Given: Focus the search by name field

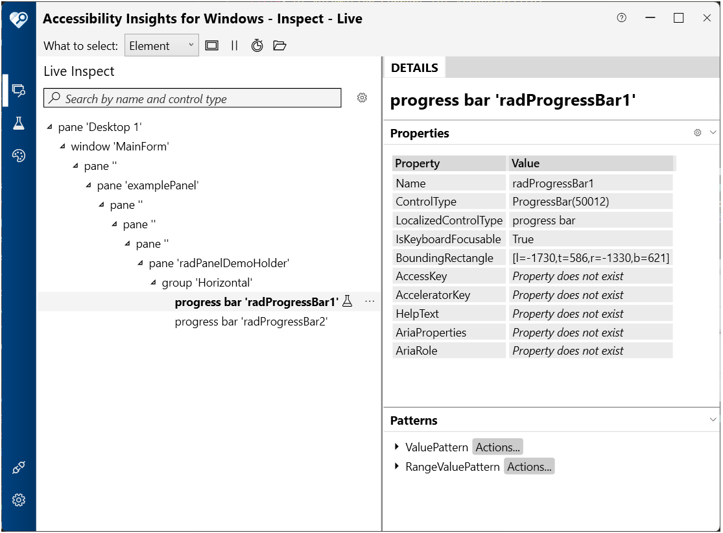Looking at the screenshot, I should tap(193, 98).
